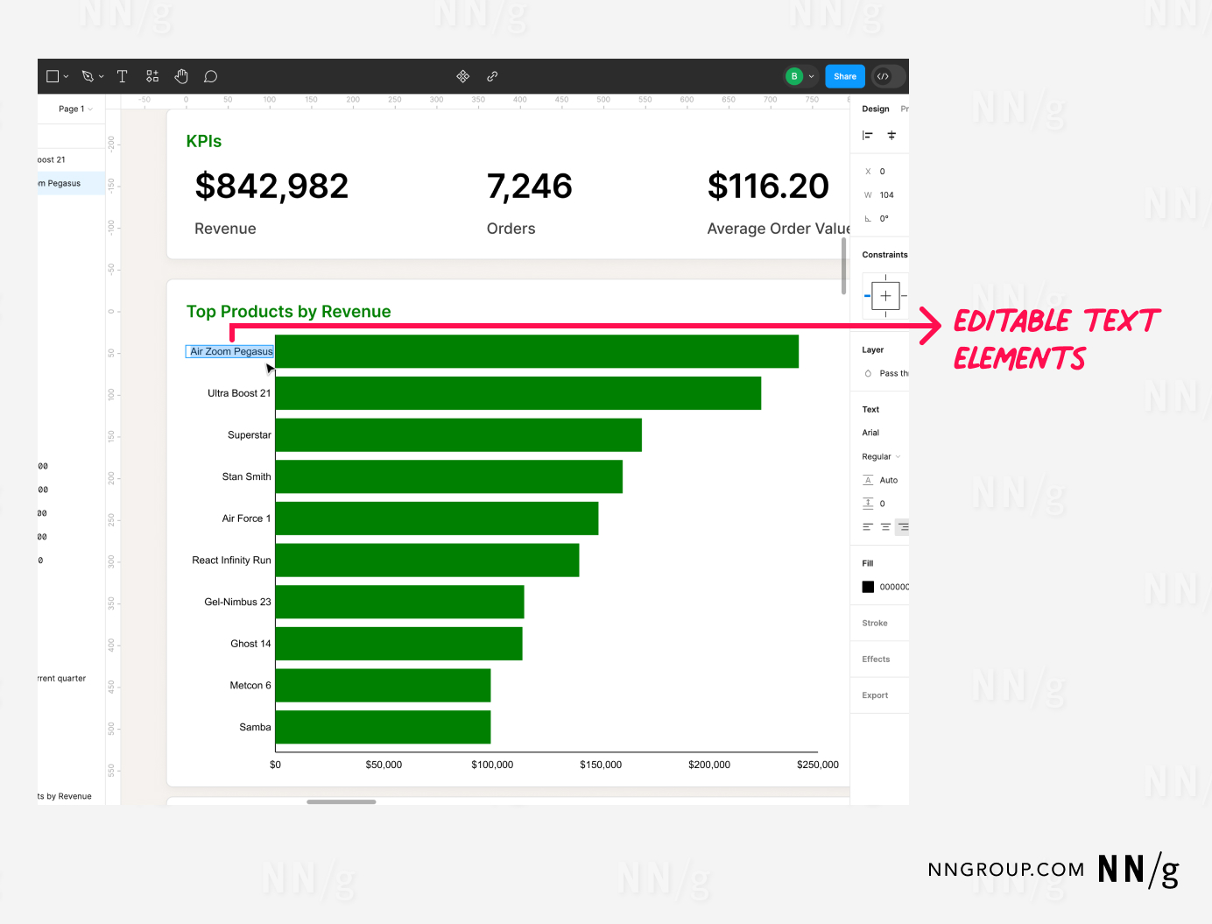Screen dimensions: 1212x924
Task: Click the black Fill color swatch
Action: [x=868, y=587]
